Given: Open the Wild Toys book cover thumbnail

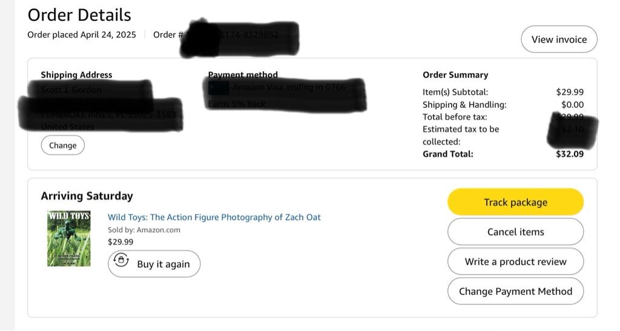Looking at the screenshot, I should point(69,238).
